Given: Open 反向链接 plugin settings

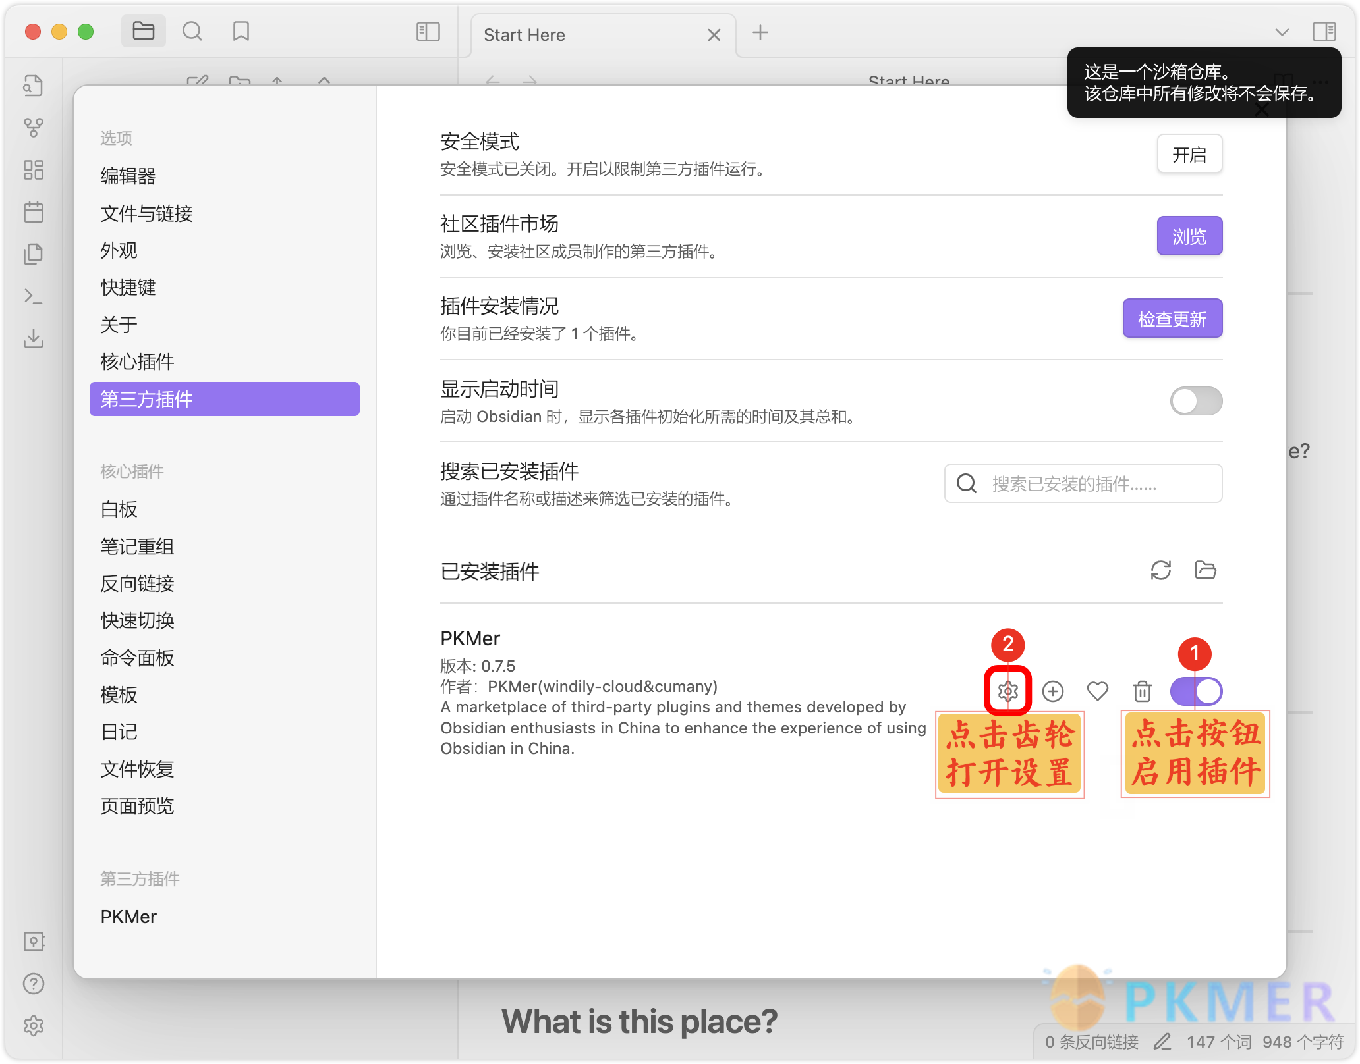Looking at the screenshot, I should click(224, 583).
